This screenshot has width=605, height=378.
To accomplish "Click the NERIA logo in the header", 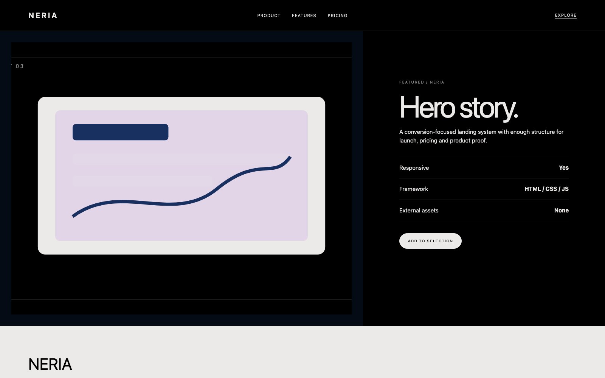I will click(43, 15).
